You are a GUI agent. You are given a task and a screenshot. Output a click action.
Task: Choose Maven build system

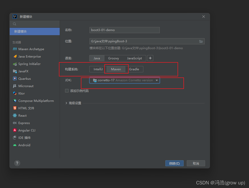(116, 69)
